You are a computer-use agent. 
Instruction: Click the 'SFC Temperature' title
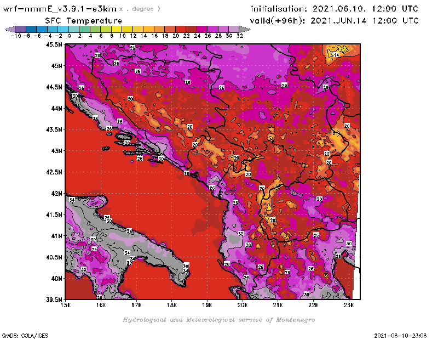point(84,21)
